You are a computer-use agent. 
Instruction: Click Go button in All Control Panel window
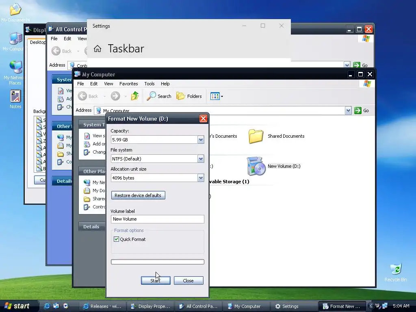pos(361,65)
